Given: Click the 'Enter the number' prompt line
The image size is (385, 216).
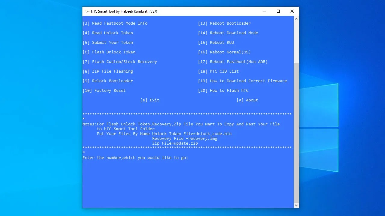Looking at the screenshot, I should pos(135,158).
